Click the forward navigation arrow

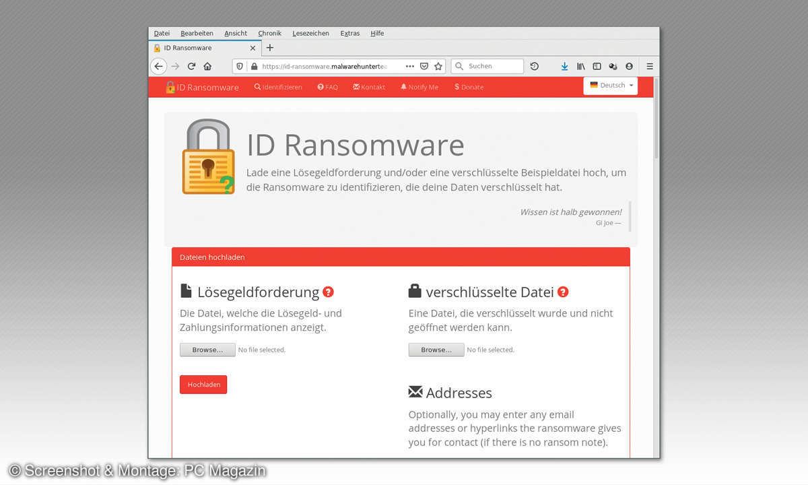point(176,66)
